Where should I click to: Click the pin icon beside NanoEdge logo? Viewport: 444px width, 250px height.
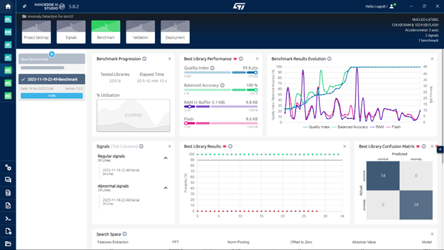[25, 6]
